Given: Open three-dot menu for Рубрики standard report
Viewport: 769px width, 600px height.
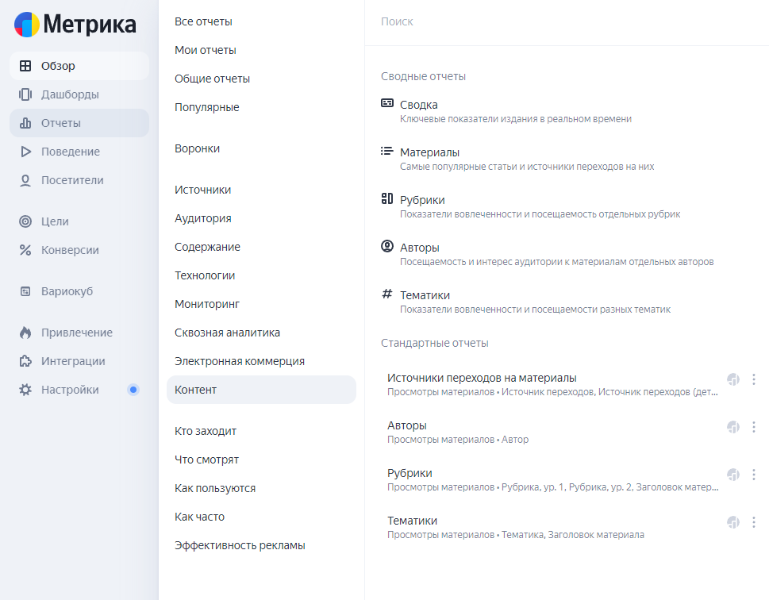Looking at the screenshot, I should coord(754,475).
